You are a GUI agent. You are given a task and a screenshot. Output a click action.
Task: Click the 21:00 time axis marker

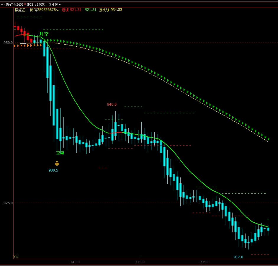[140, 262]
